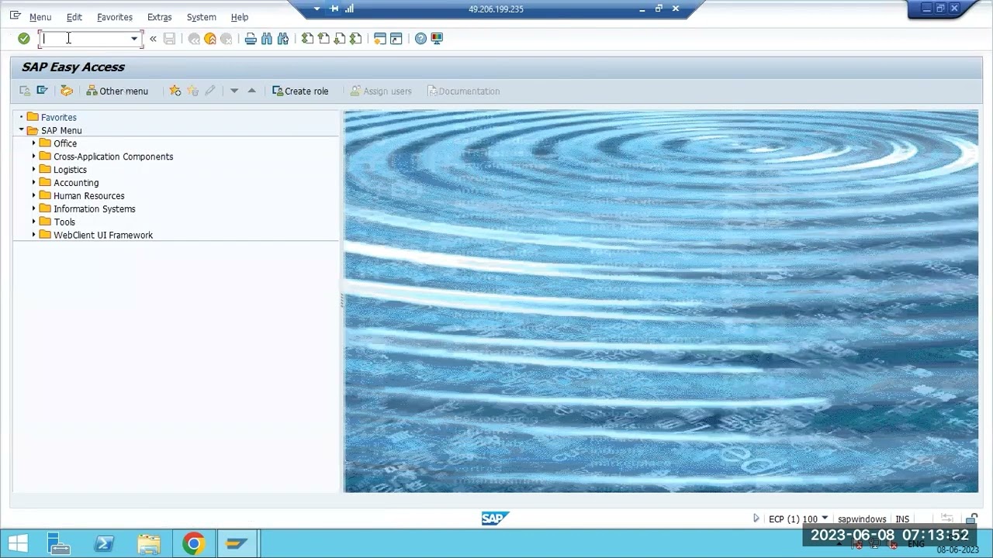Click the Back navigation icon
The height and width of the screenshot is (558, 993).
[x=194, y=39]
